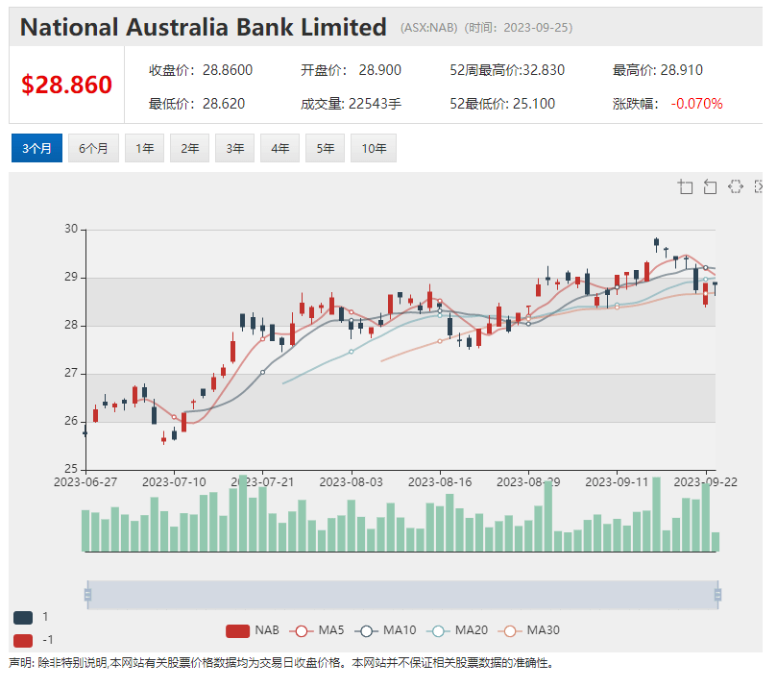The height and width of the screenshot is (688, 777).
Task: Click the 2023-09-22 x-axis label
Action: [706, 482]
